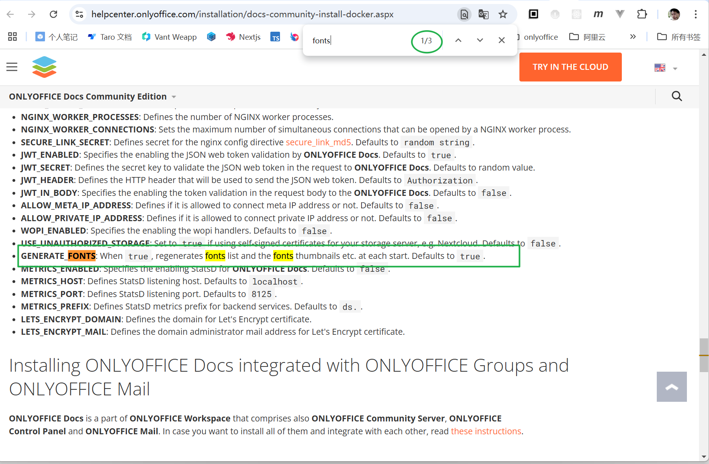Show more hidden bookmarks chevron
The width and height of the screenshot is (709, 464).
[x=633, y=37]
